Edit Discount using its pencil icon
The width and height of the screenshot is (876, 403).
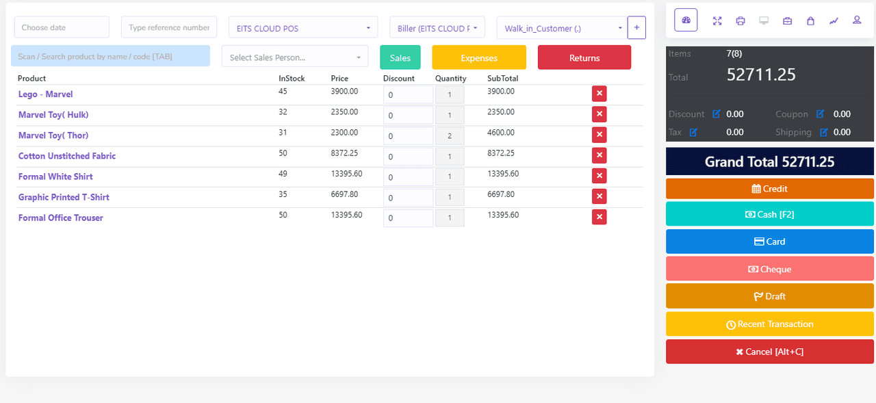tap(717, 114)
